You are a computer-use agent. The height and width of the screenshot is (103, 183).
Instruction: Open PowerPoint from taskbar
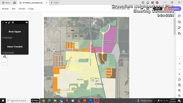(85, 100)
